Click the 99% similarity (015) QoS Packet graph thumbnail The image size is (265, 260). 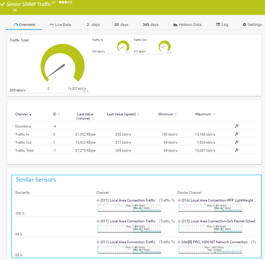tap(210, 229)
